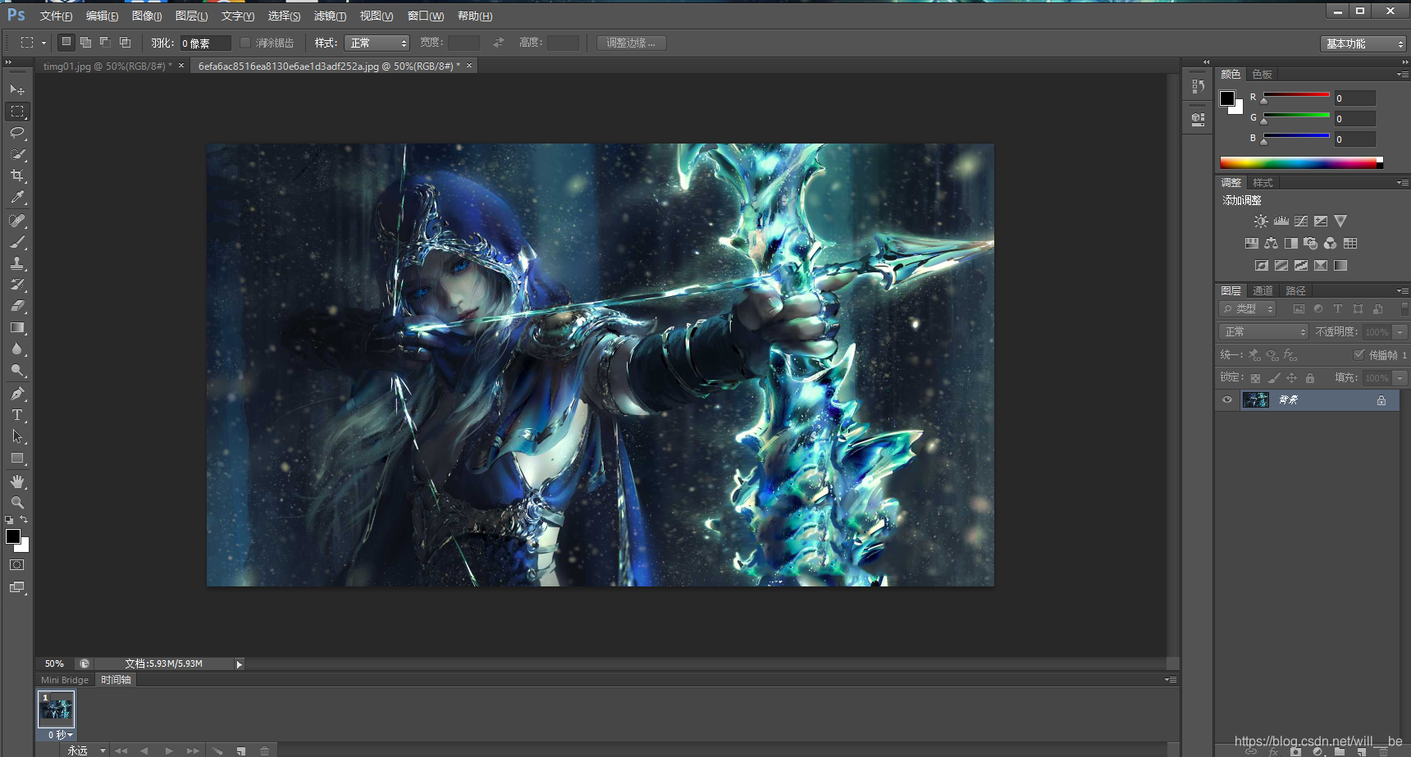Screen dimensions: 1411x757
Task: Select the Gradient tool
Action: click(17, 327)
